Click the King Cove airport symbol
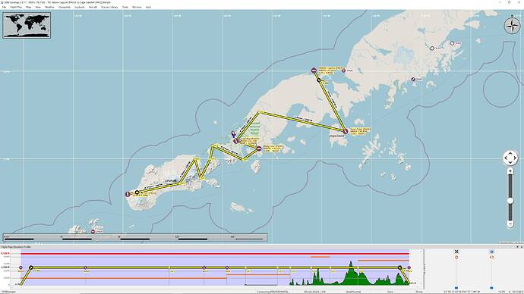524x294 pixels. point(259,149)
